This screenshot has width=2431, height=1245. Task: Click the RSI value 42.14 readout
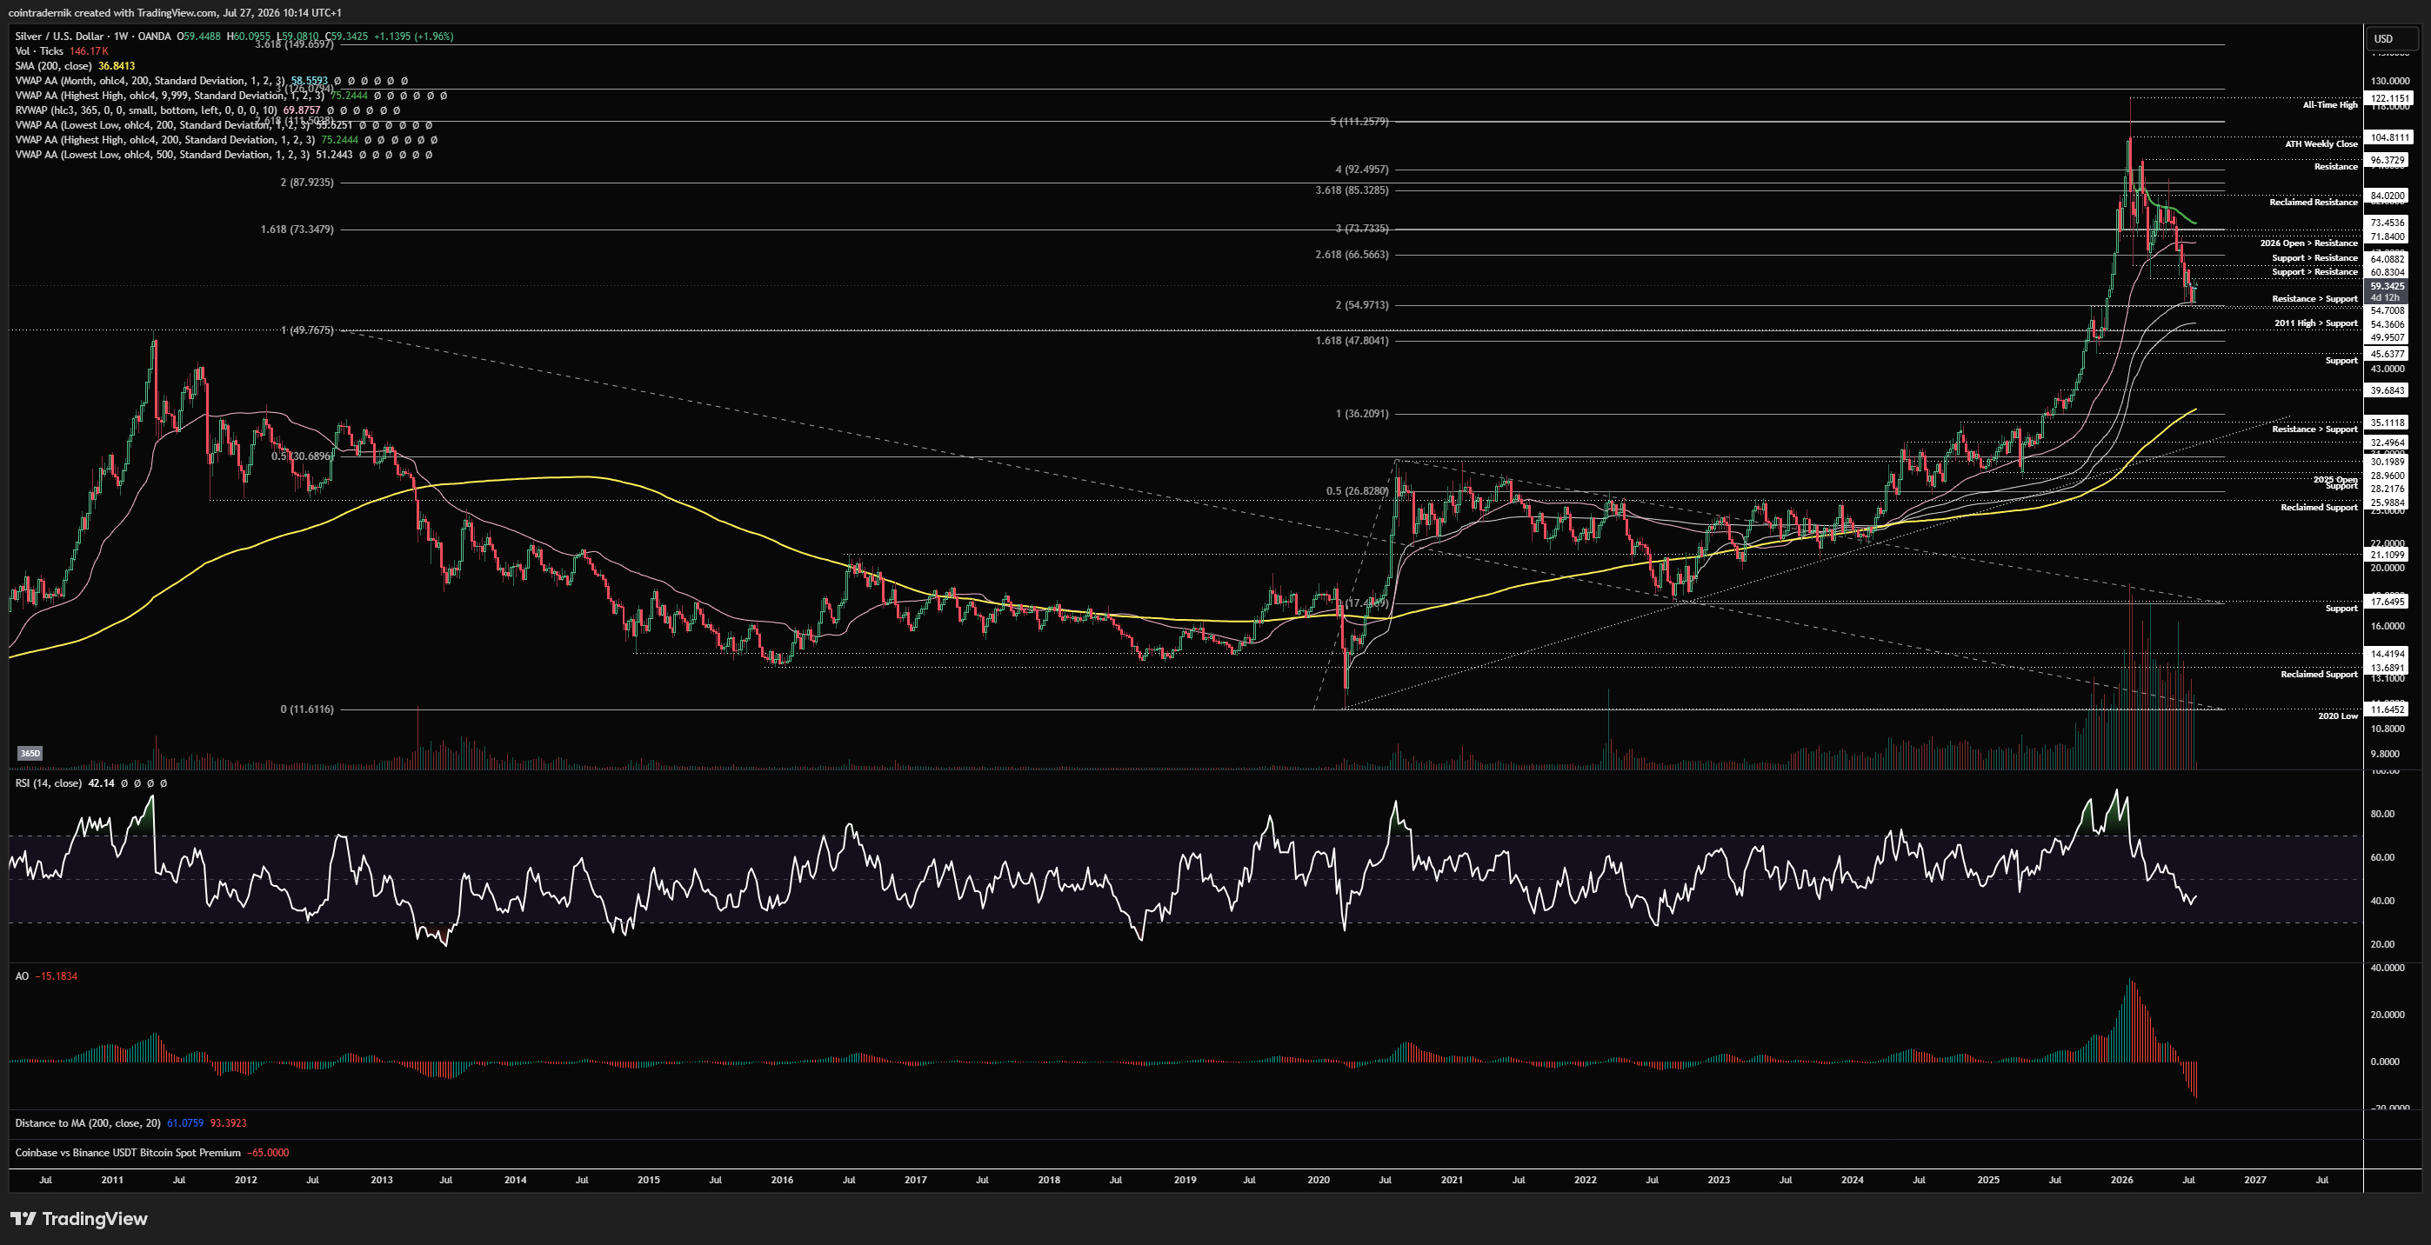coord(101,782)
